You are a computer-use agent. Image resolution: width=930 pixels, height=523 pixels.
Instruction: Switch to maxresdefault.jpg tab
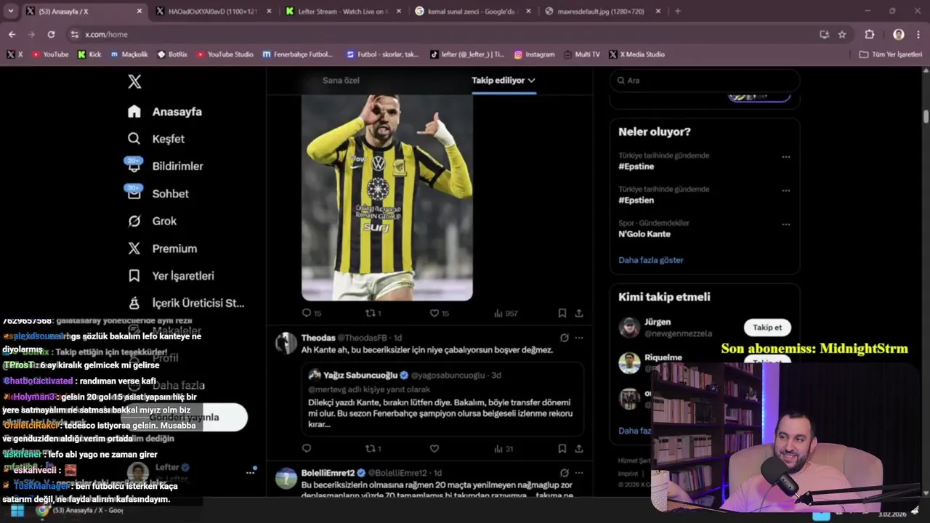tap(602, 11)
